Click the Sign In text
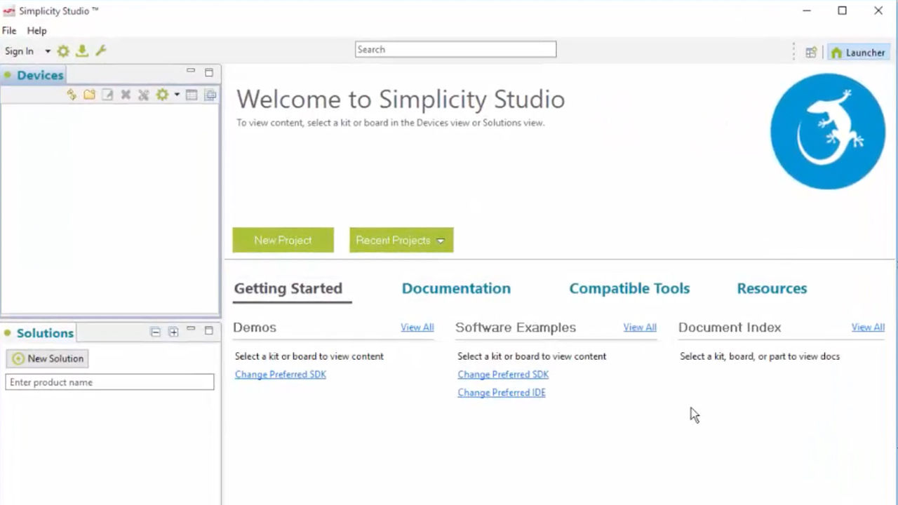 pyautogui.click(x=19, y=51)
